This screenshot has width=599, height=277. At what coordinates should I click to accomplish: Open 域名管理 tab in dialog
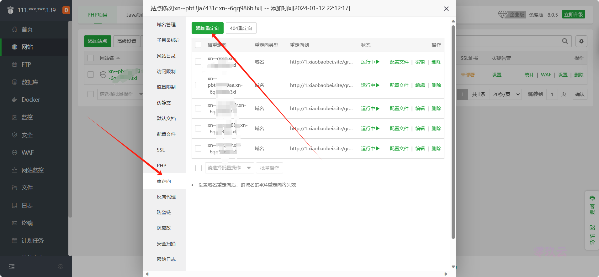pos(166,24)
